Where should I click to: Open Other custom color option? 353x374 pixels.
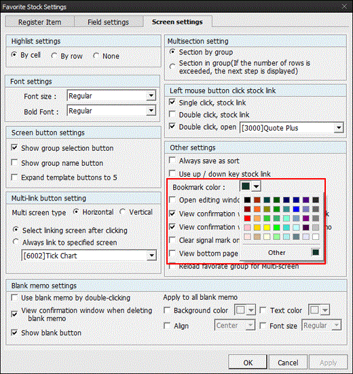(276, 252)
